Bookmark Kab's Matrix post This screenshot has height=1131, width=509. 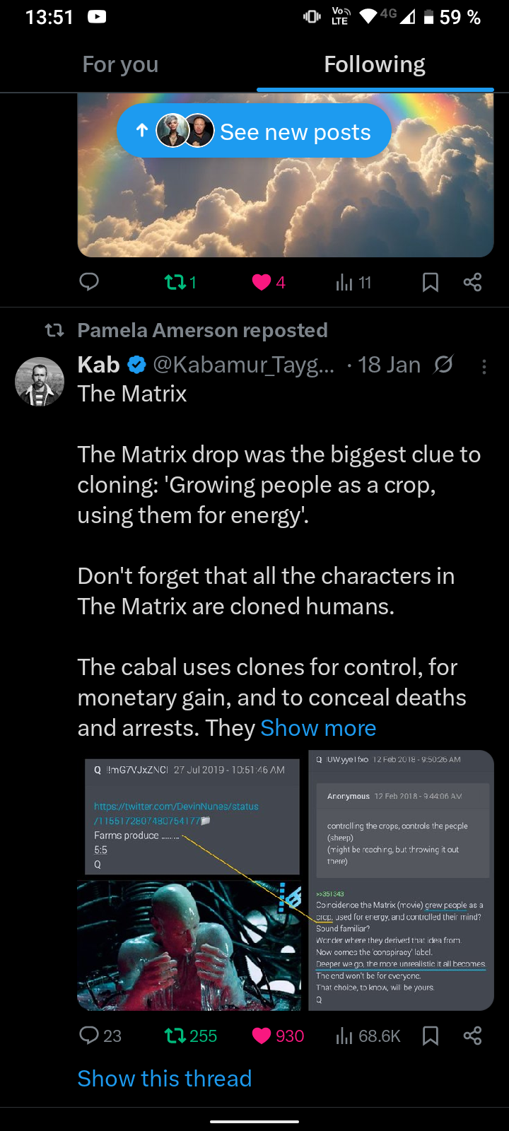click(x=430, y=1036)
